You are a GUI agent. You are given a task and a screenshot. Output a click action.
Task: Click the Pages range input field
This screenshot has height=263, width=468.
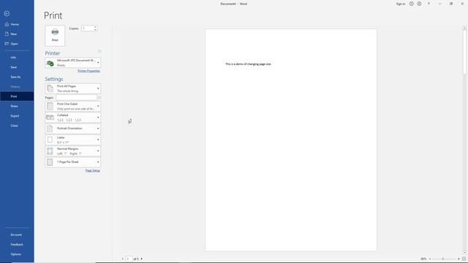click(76, 97)
